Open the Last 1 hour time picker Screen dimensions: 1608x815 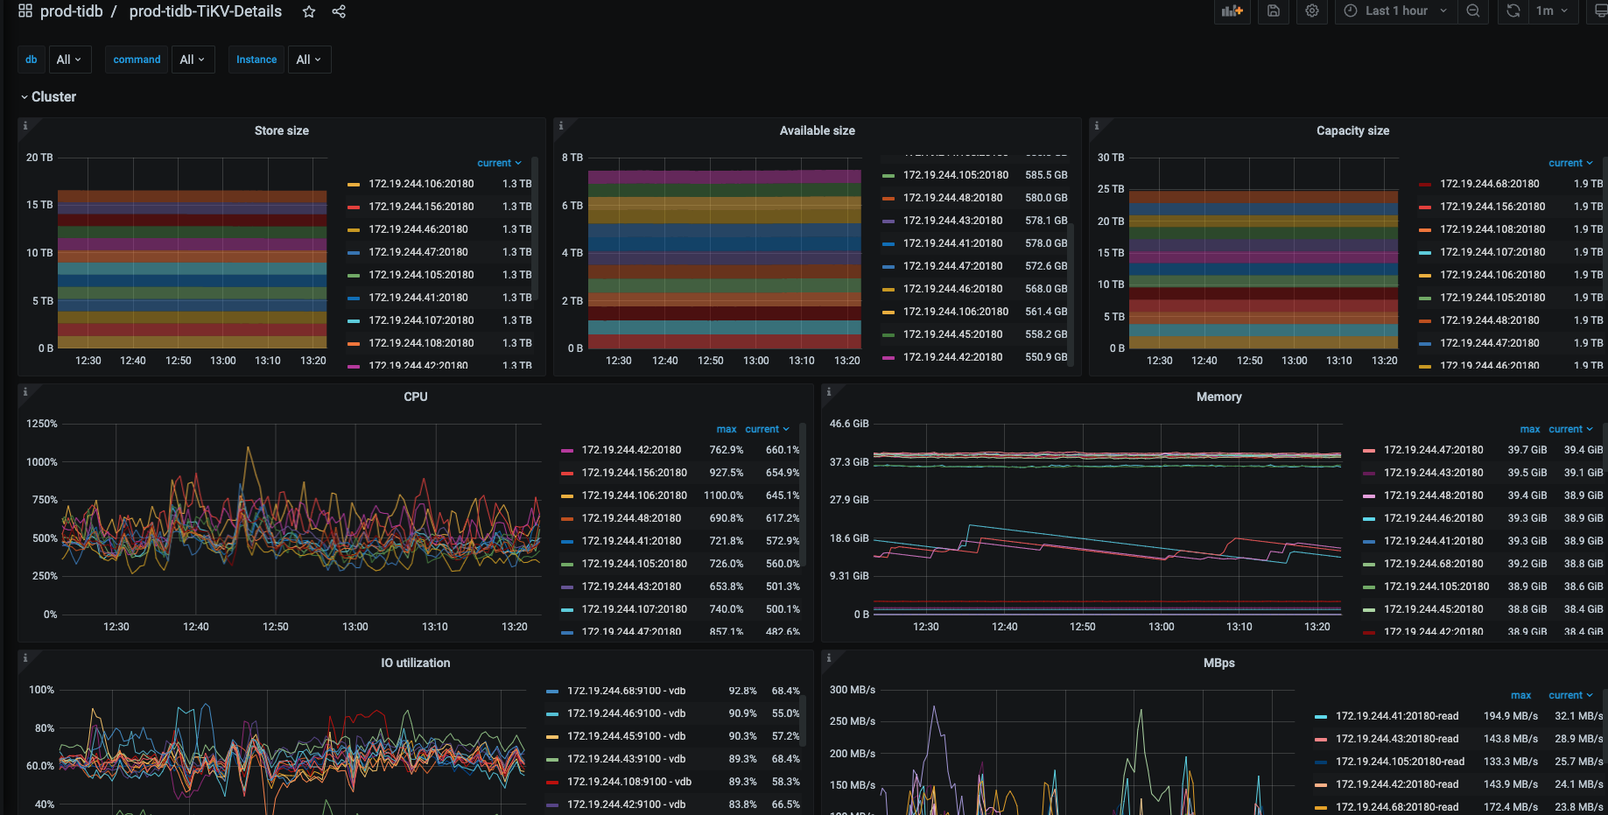1396,11
